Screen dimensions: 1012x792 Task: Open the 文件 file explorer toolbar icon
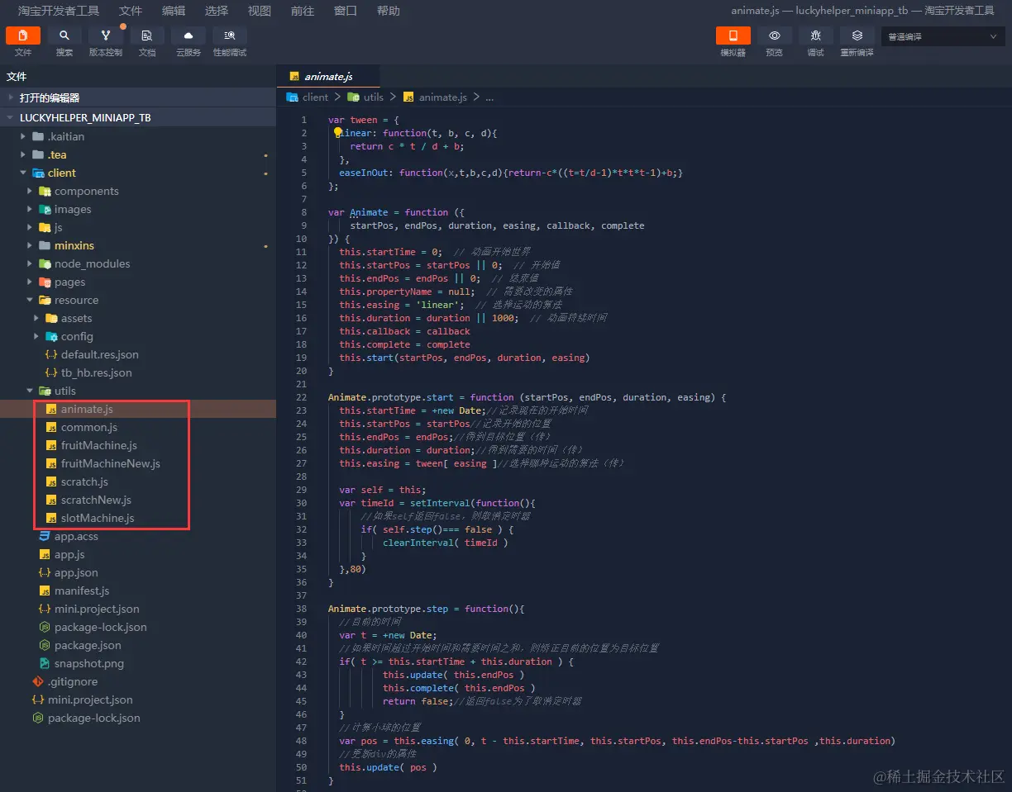click(x=22, y=36)
